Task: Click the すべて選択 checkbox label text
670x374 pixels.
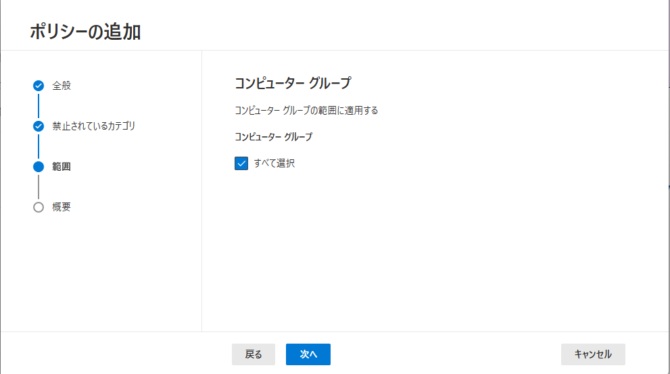Action: [274, 163]
